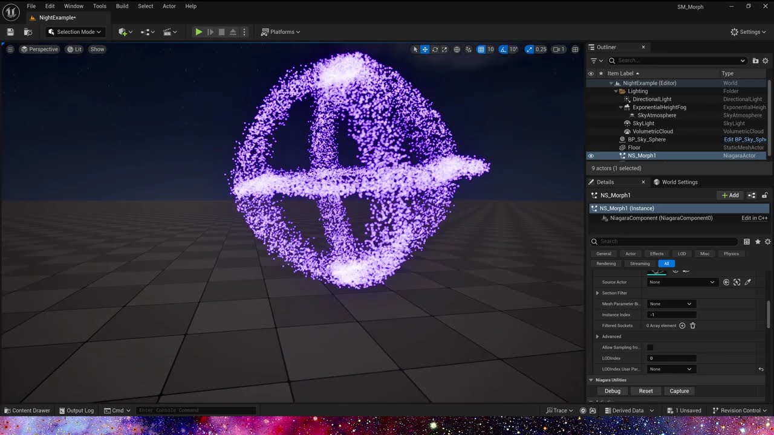
Task: Open Outliner filter options icon
Action: tap(596, 60)
